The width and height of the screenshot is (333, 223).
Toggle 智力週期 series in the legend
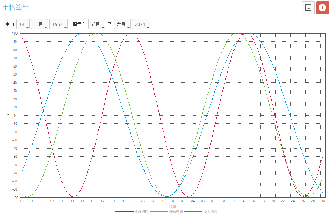[210, 212]
